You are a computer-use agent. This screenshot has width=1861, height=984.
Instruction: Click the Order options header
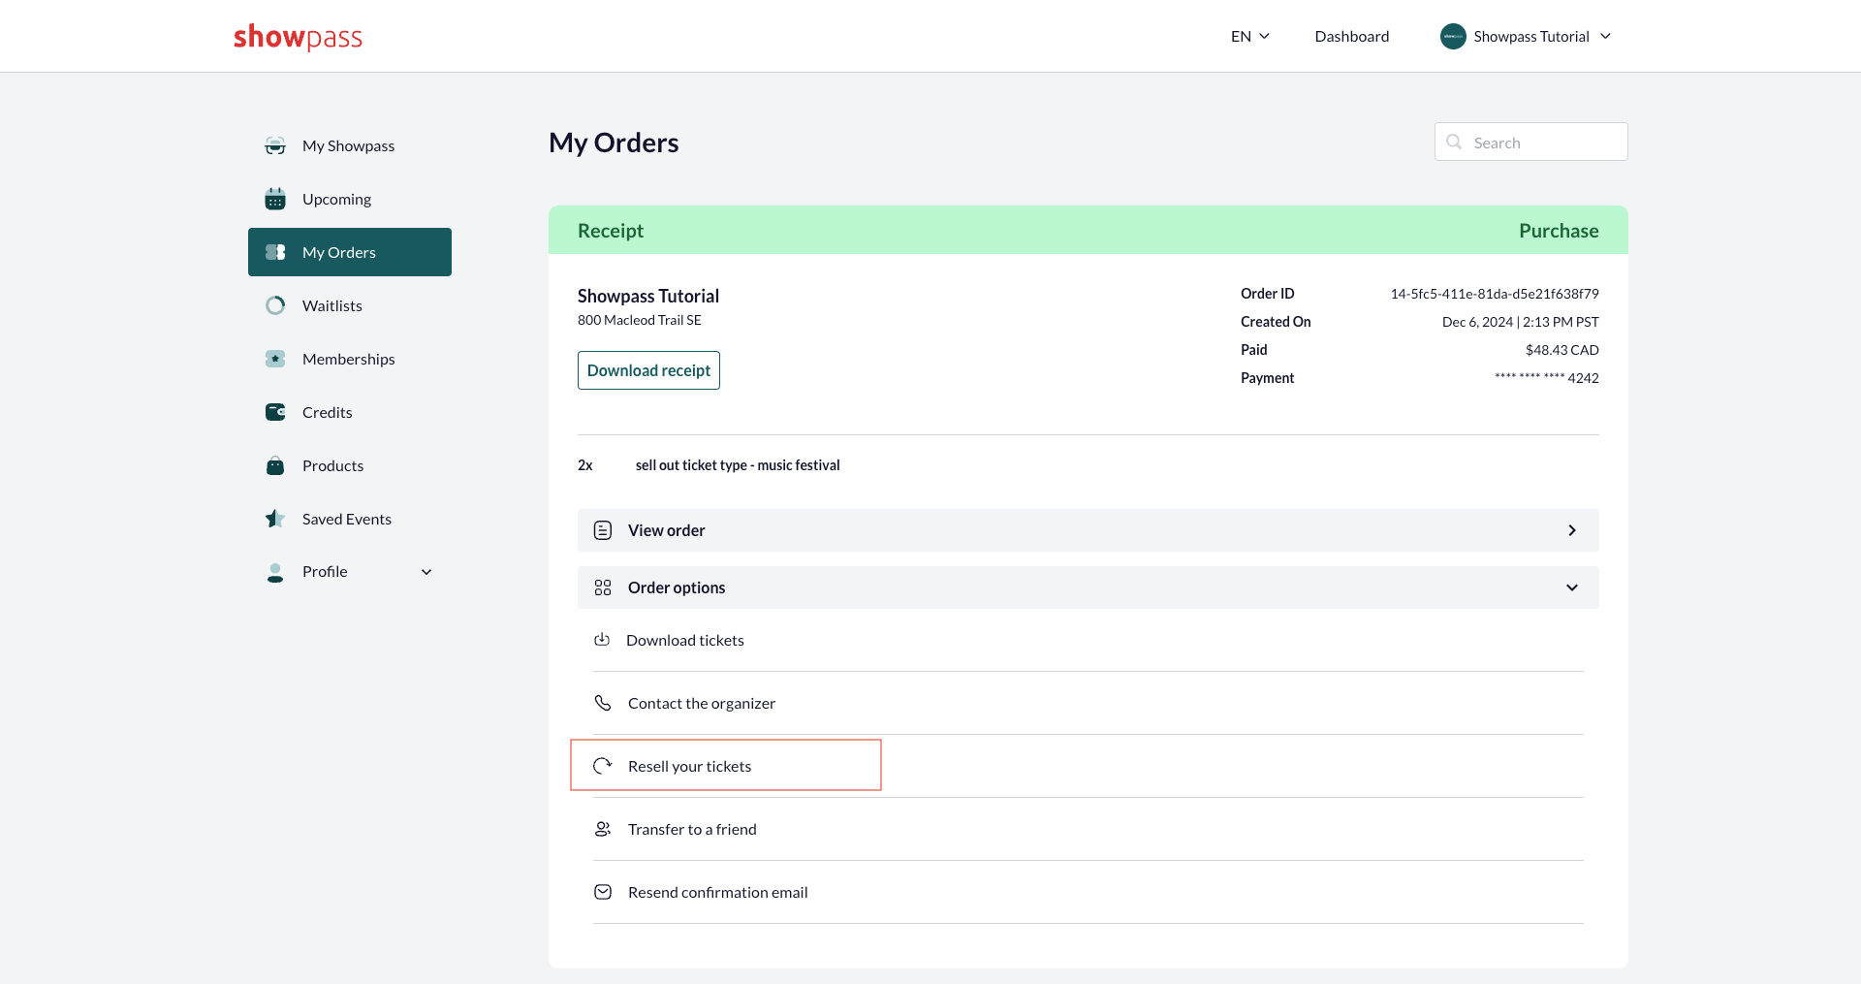[1088, 587]
